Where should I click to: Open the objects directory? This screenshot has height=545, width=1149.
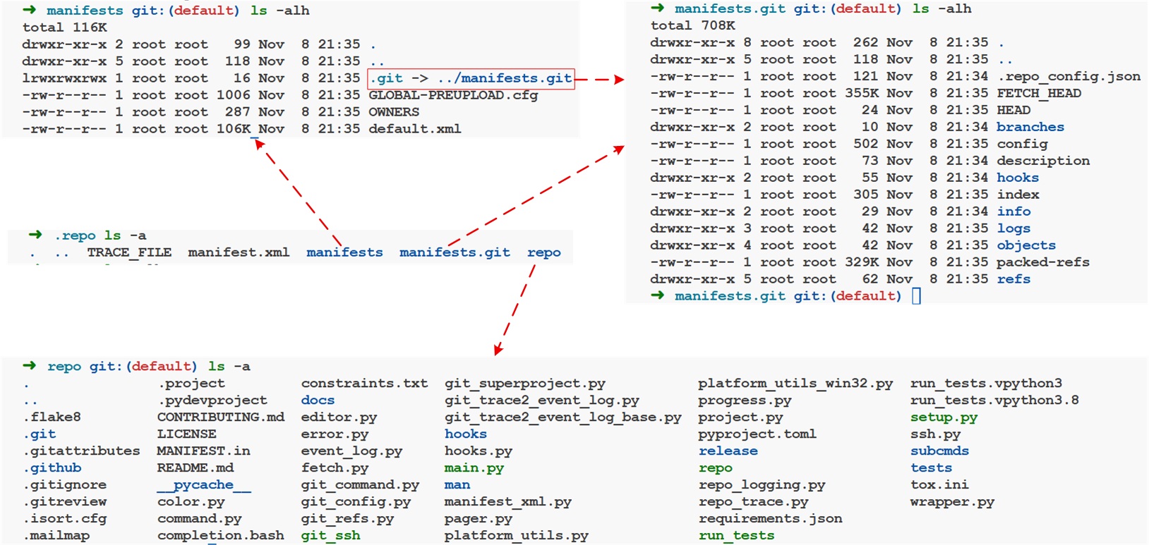(1025, 245)
